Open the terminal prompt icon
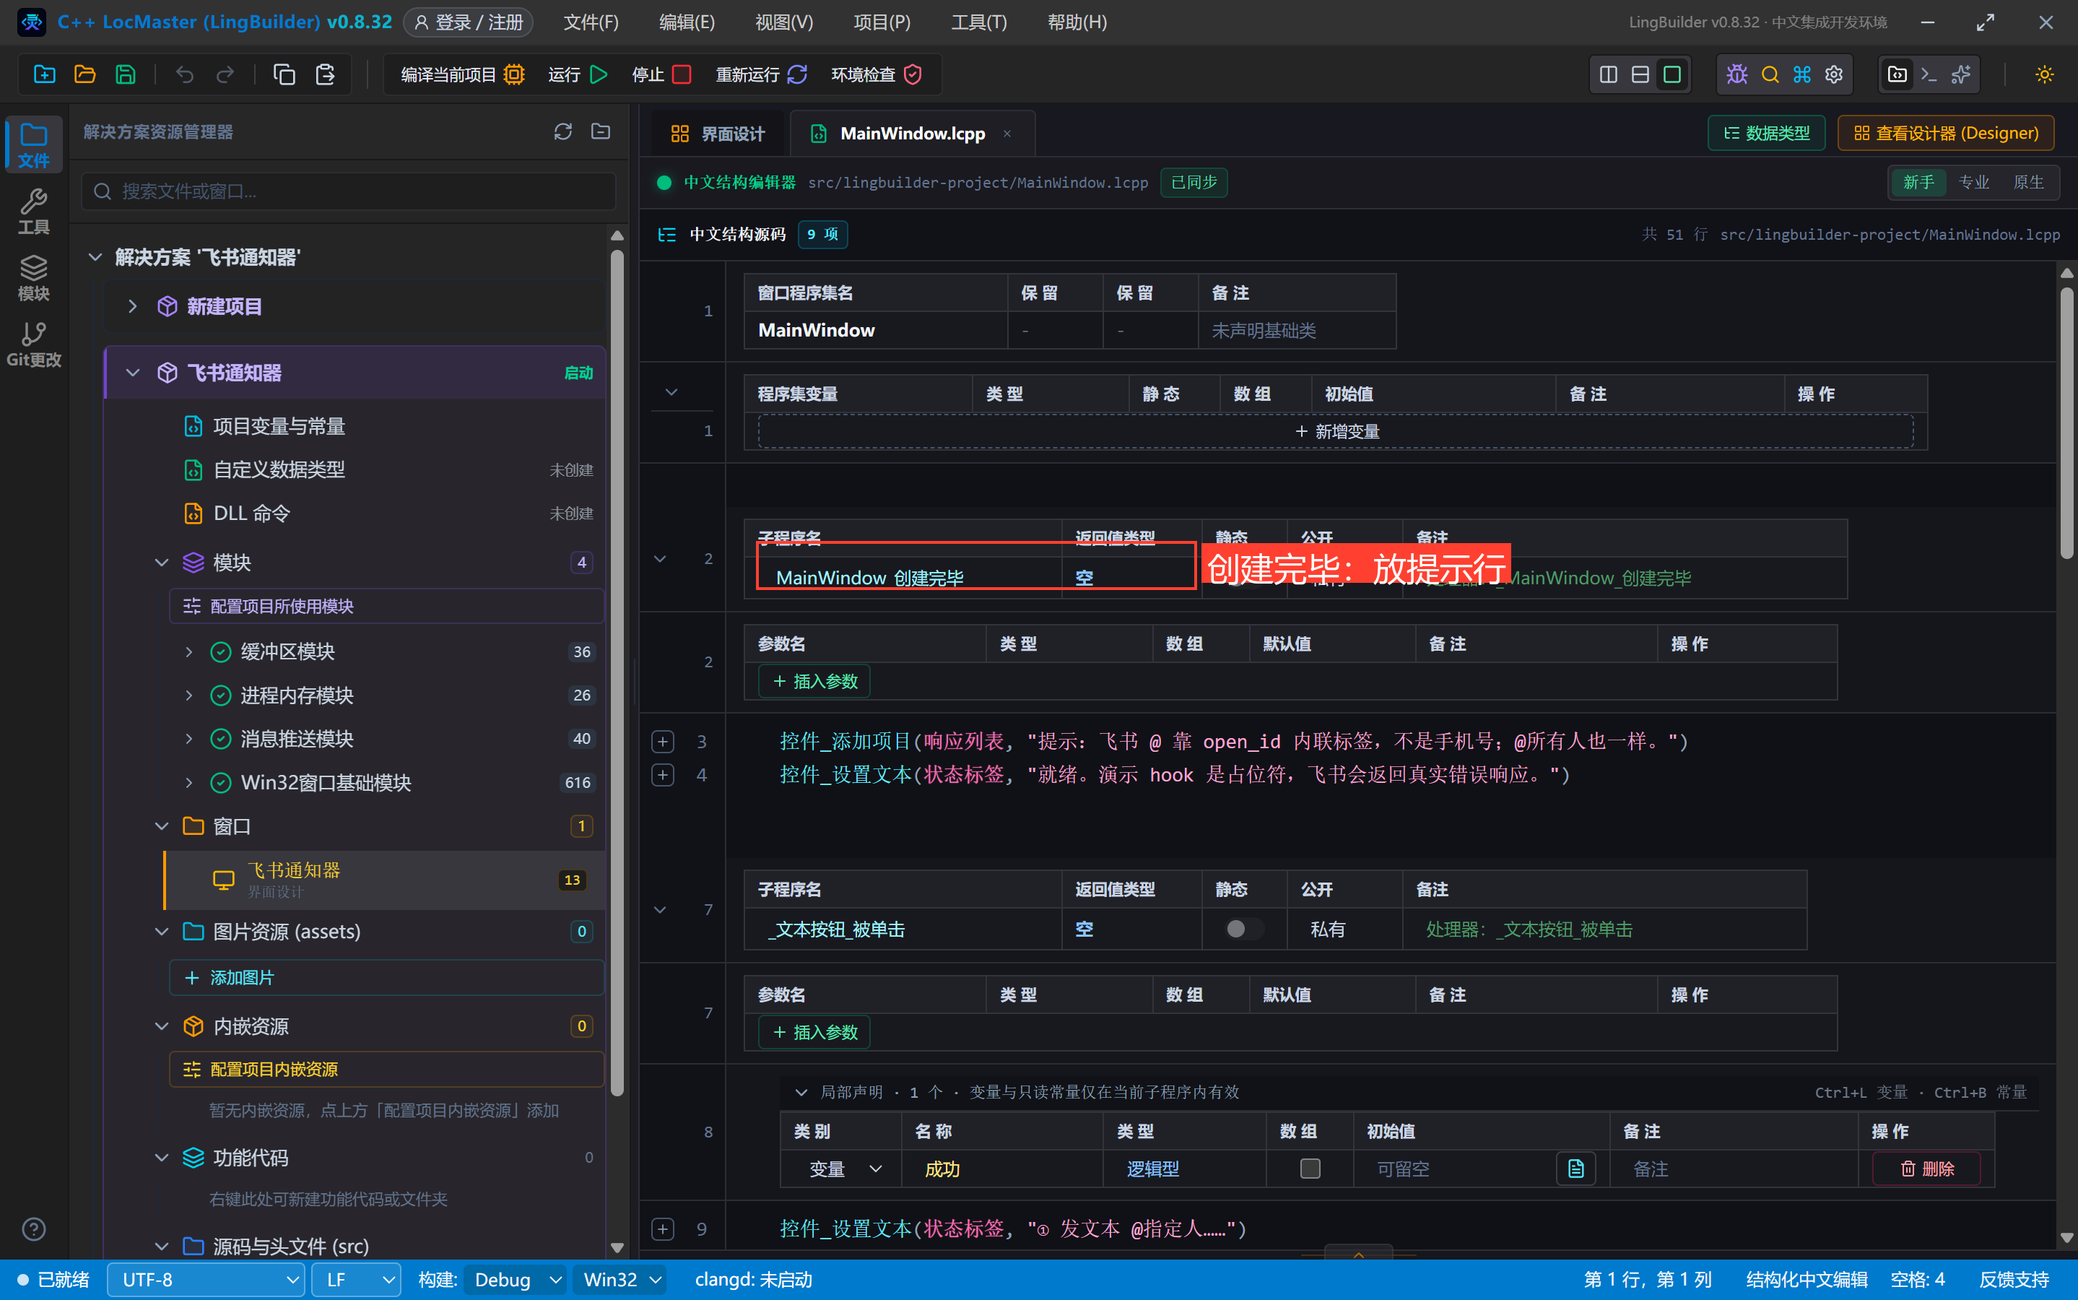This screenshot has height=1300, width=2078. (x=1929, y=75)
